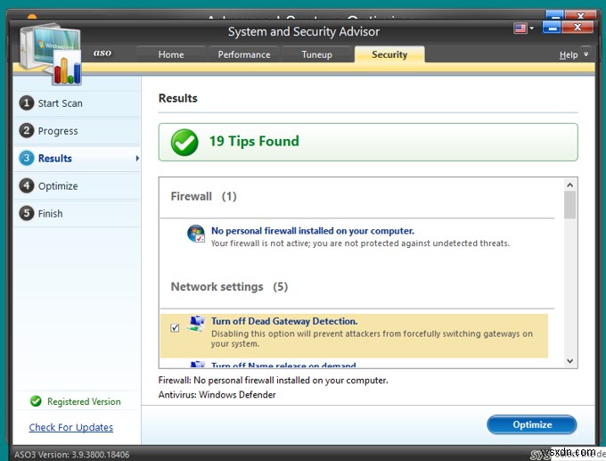Select Results step in the sidebar
This screenshot has width=606, height=461.
tap(77, 158)
